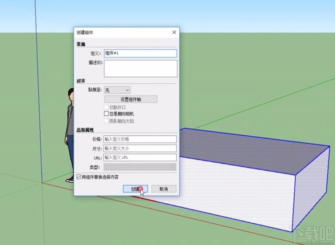Click the 取消 button
This screenshot has width=335, height=245.
164,188
